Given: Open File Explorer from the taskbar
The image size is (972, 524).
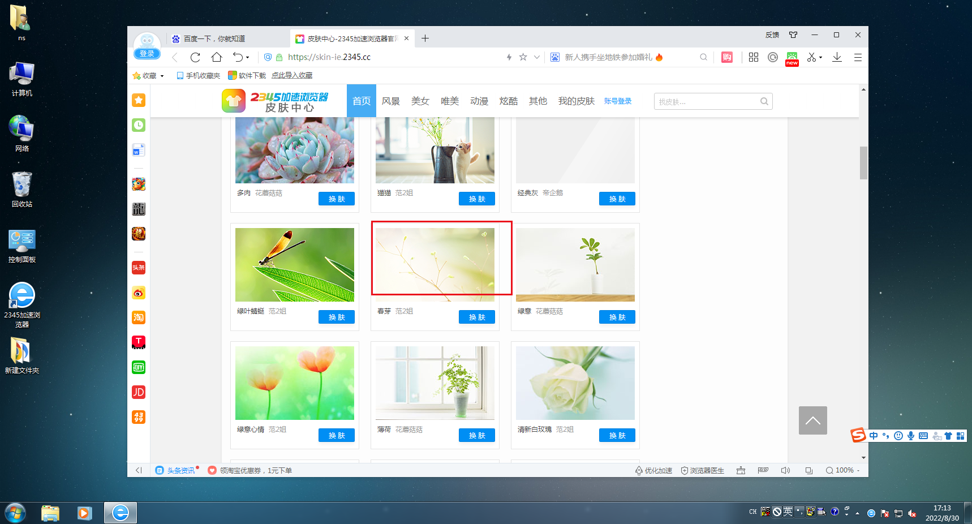Looking at the screenshot, I should [50, 513].
